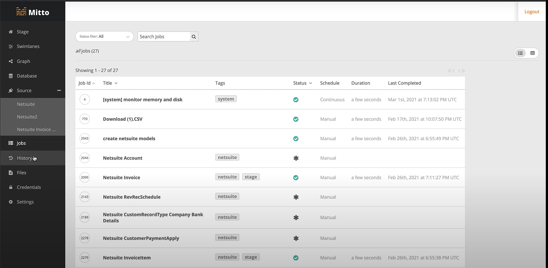
Task: Open job Netsuite CustomRecordType Company Bank Details
Action: point(153,217)
